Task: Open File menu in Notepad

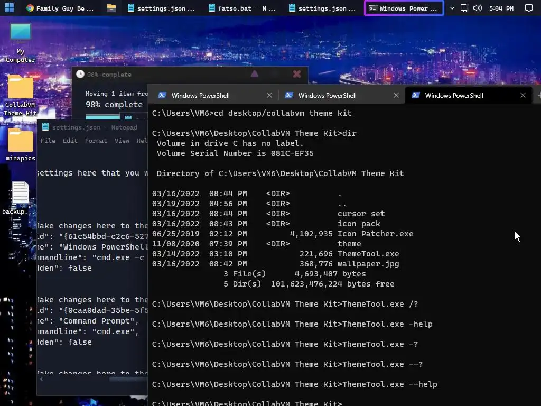Action: pos(48,141)
